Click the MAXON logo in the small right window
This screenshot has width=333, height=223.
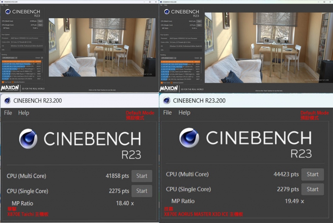pyautogui.click(x=168, y=88)
